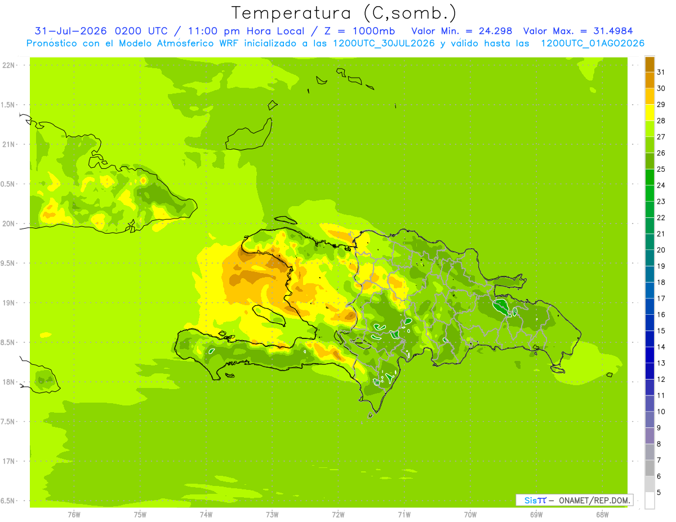The width and height of the screenshot is (676, 522).
Task: Click the color scale label "21"
Action: pos(661,234)
